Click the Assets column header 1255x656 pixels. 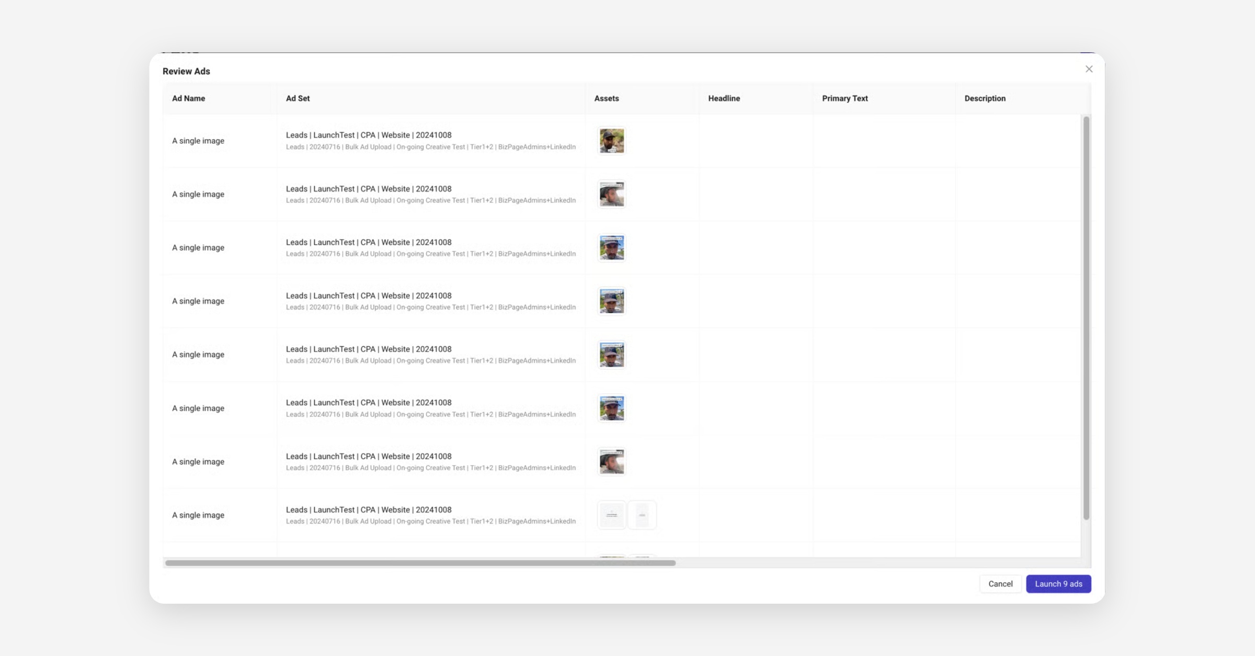[606, 98]
